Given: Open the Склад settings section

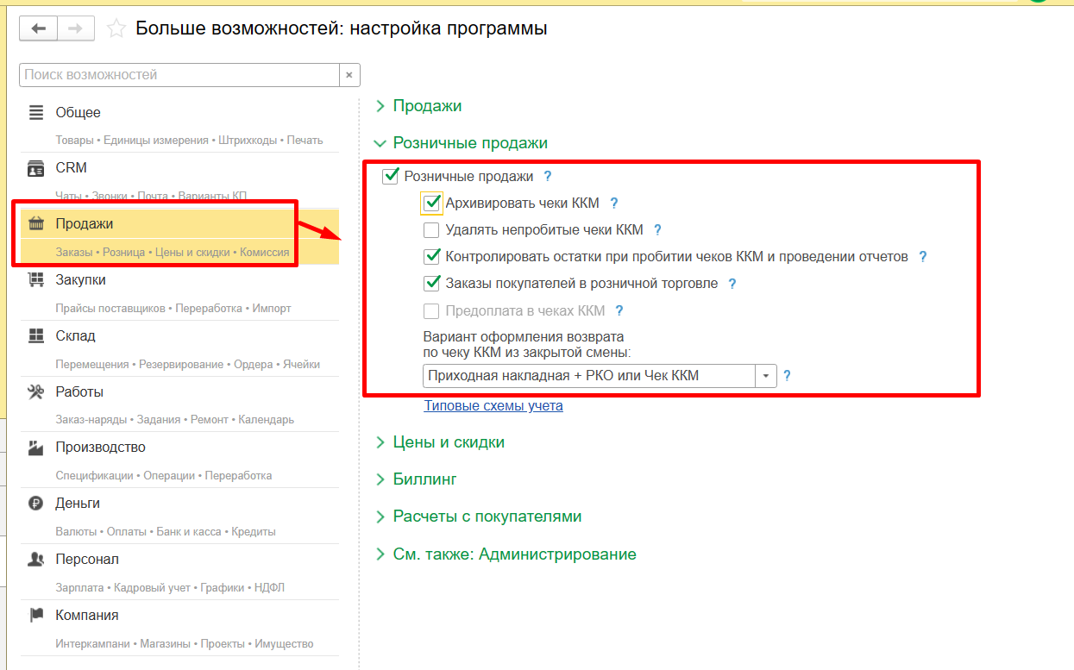Looking at the screenshot, I should (x=75, y=335).
